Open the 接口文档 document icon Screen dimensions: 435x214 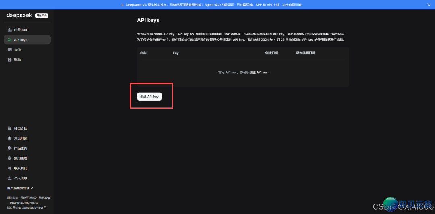click(x=9, y=128)
